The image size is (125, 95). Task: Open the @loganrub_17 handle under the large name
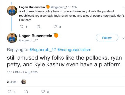coord(29,40)
